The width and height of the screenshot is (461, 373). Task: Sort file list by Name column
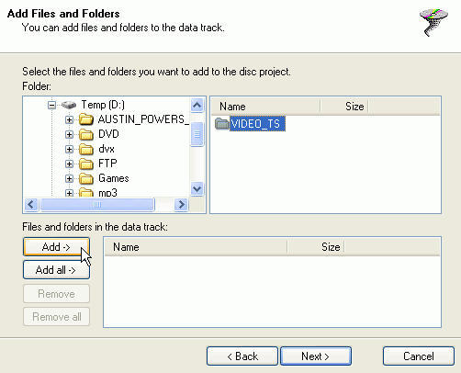tap(265, 107)
